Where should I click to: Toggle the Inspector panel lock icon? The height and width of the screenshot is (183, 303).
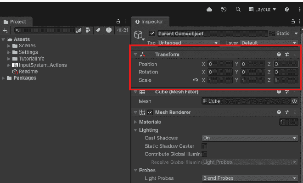pyautogui.click(x=293, y=21)
